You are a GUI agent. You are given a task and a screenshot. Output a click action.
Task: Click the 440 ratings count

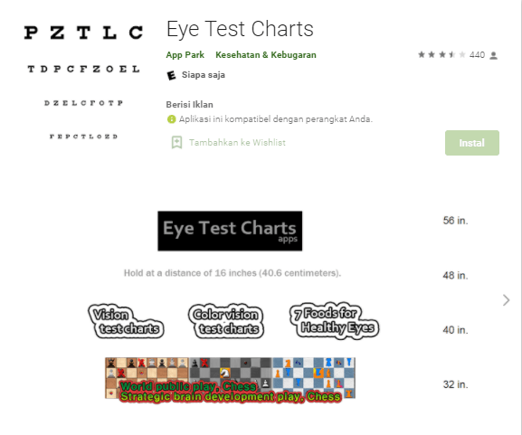(477, 55)
